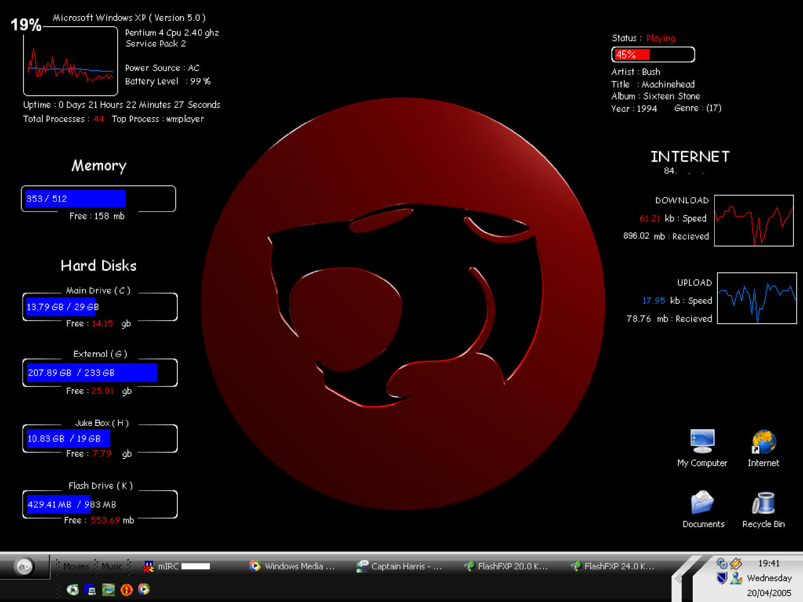Image resolution: width=803 pixels, height=602 pixels.
Task: Click the 'Title : Machinehead' text
Action: 653,84
